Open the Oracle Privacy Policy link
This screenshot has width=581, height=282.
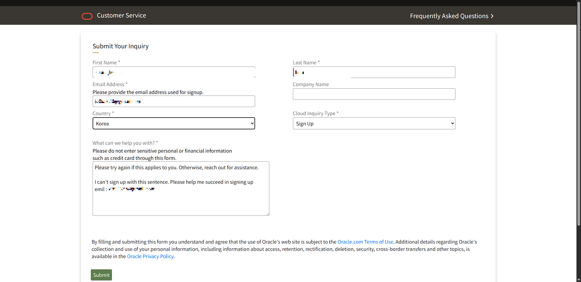point(150,256)
